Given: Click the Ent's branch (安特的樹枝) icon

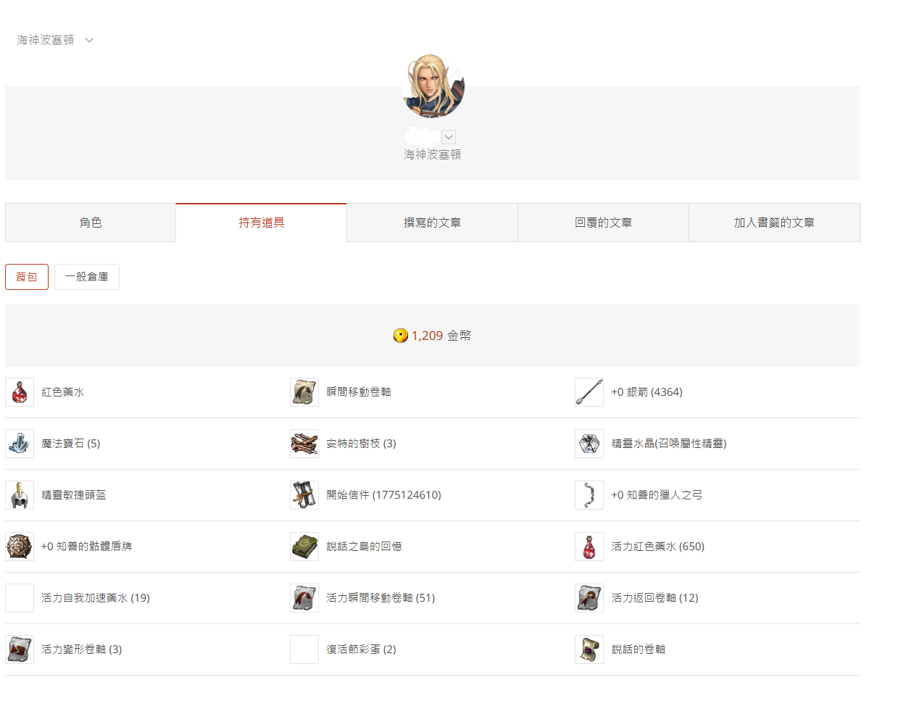Looking at the screenshot, I should click(x=304, y=444).
